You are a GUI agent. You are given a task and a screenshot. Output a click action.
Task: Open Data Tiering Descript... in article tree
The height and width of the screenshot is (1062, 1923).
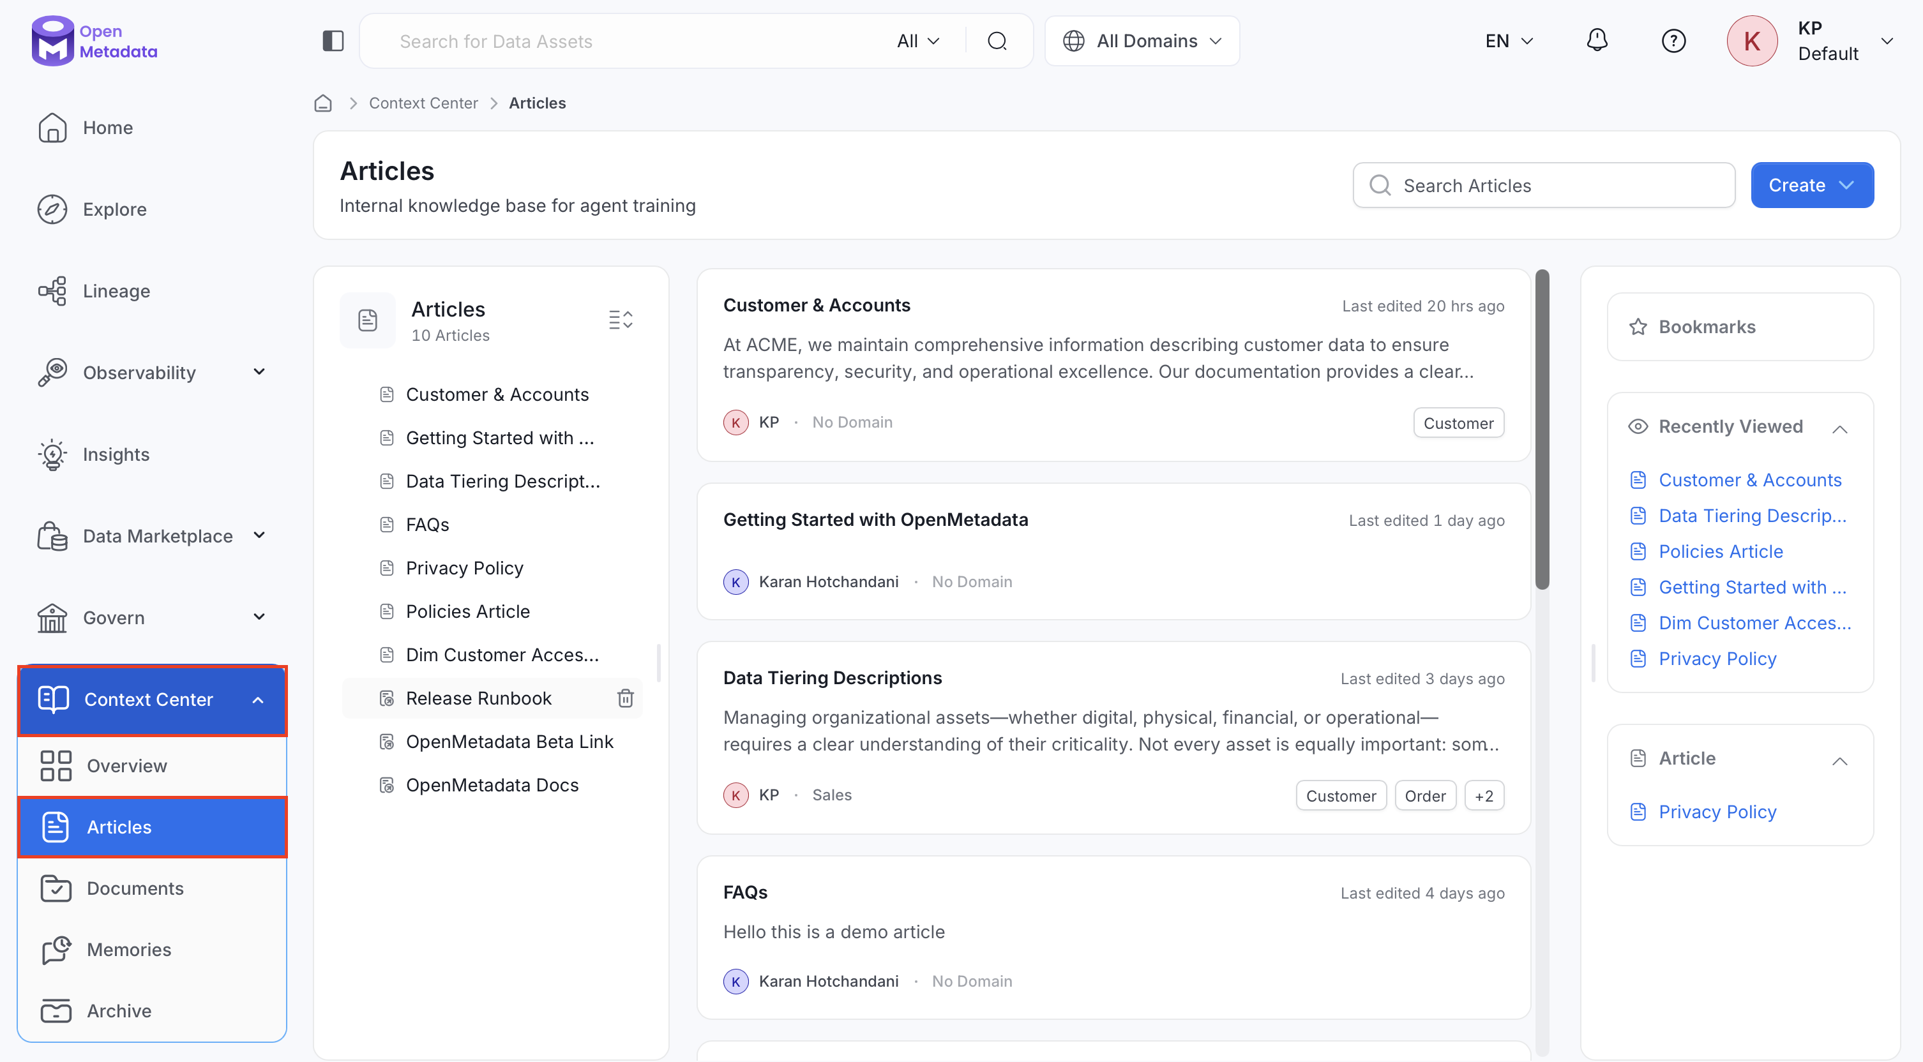tap(503, 481)
